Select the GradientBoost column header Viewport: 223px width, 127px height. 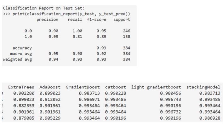coord(83,87)
